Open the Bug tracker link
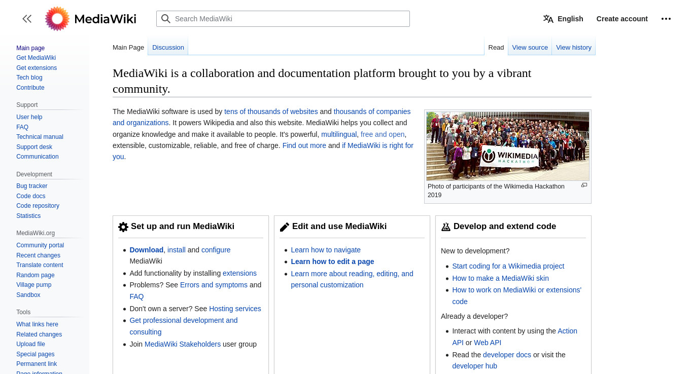 (32, 186)
